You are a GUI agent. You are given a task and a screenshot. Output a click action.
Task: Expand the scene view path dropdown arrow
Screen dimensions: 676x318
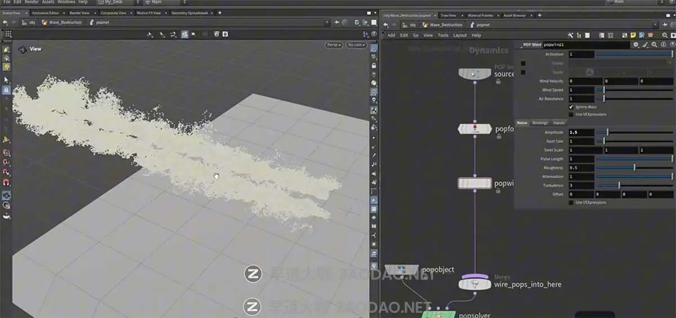(327, 23)
